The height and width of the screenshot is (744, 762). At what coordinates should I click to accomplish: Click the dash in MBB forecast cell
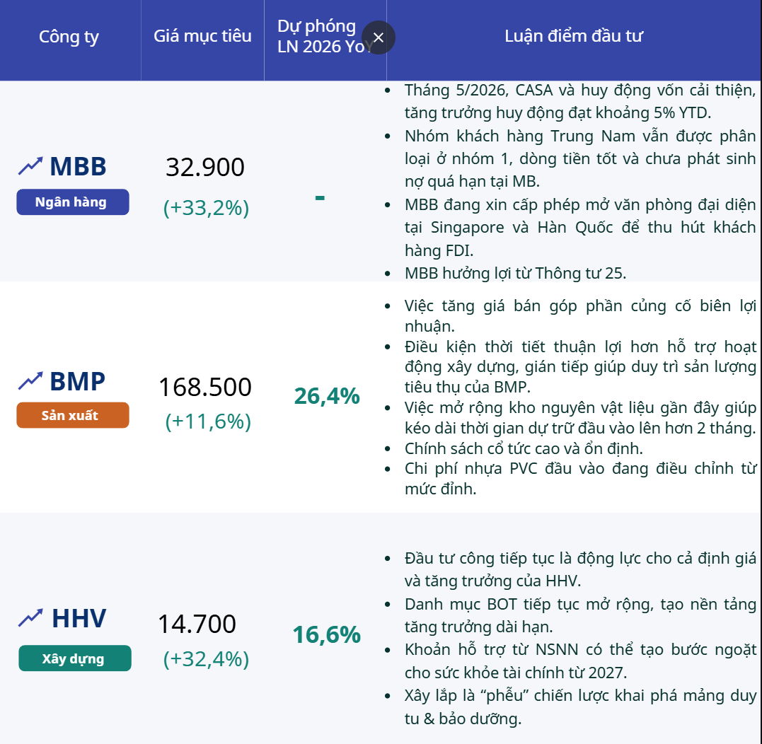click(320, 197)
